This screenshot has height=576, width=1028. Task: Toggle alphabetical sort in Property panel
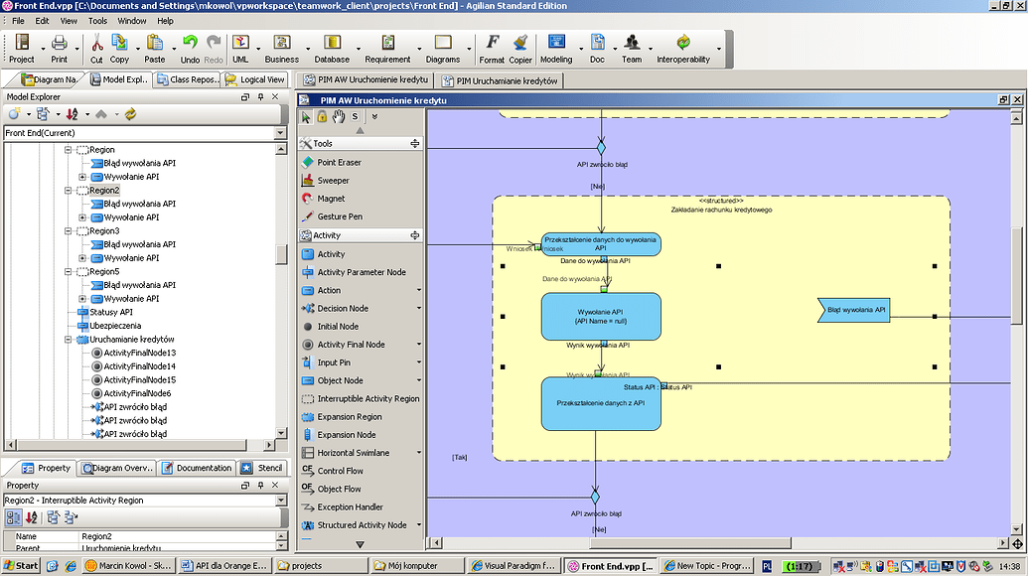(x=31, y=517)
